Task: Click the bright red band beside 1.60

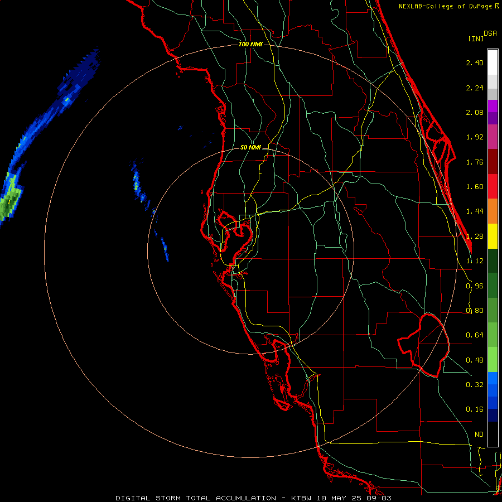Action: [493, 187]
